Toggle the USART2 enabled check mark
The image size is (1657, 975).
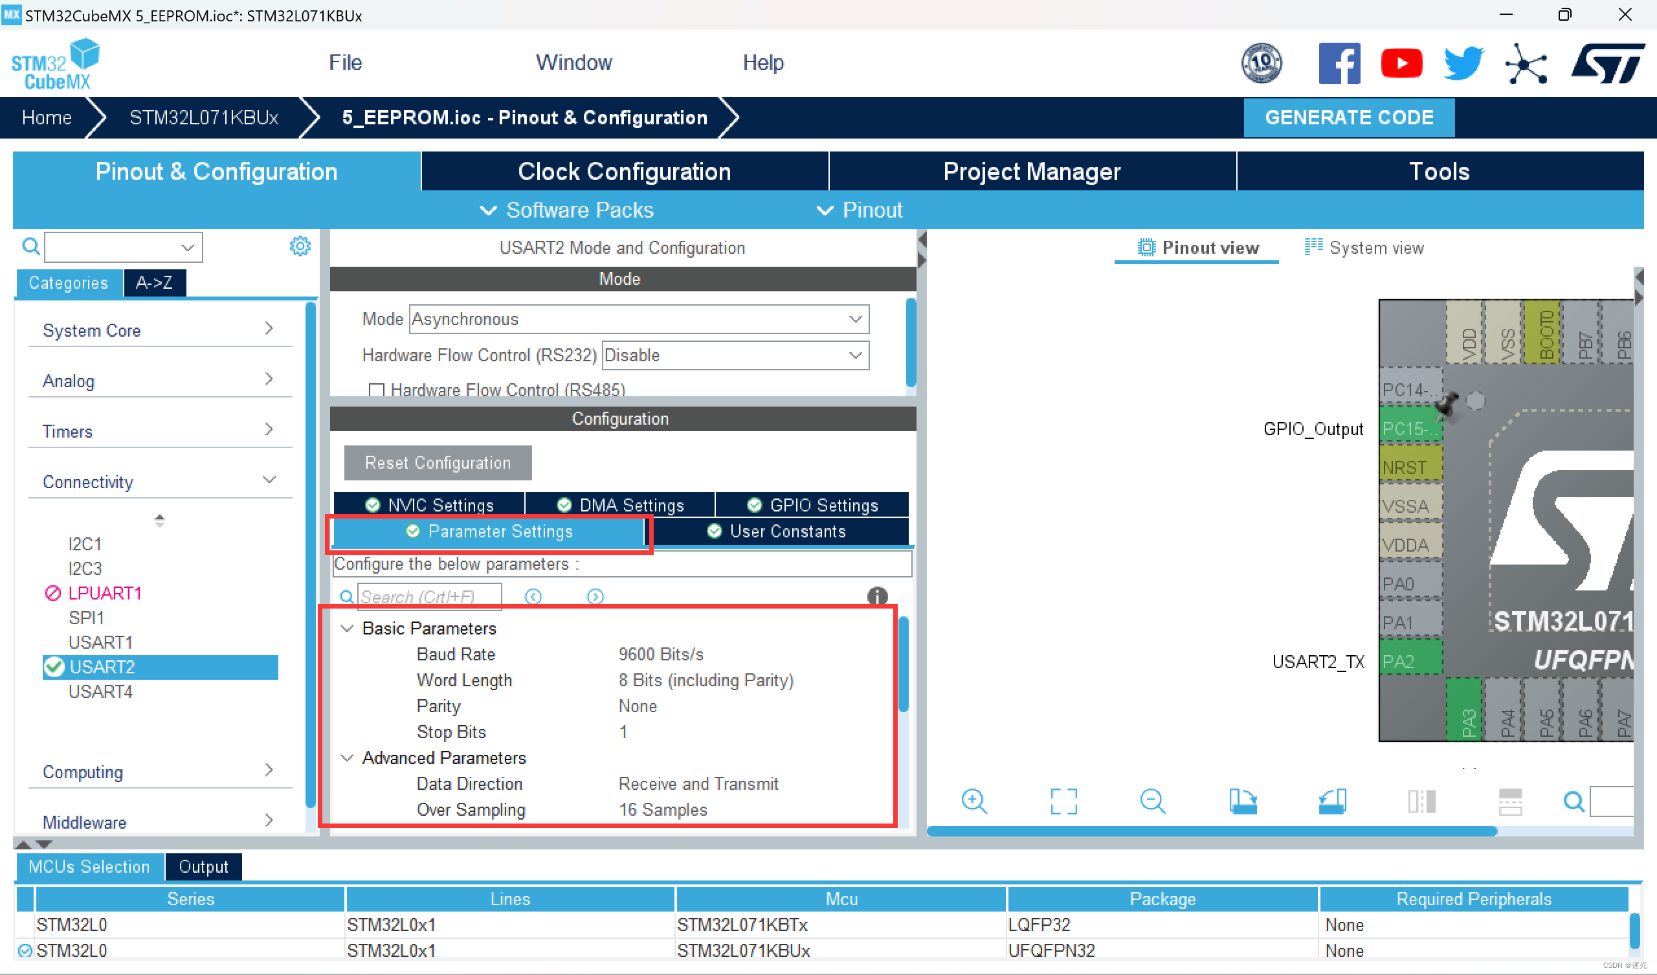coord(54,667)
